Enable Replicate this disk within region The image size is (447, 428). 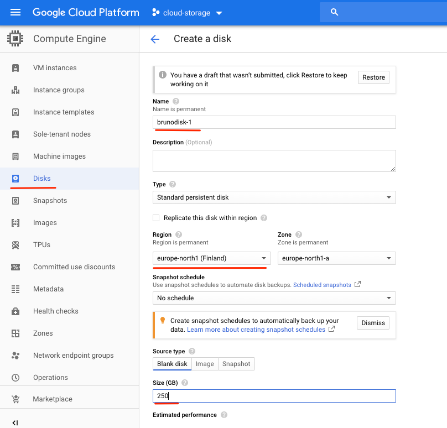156,218
